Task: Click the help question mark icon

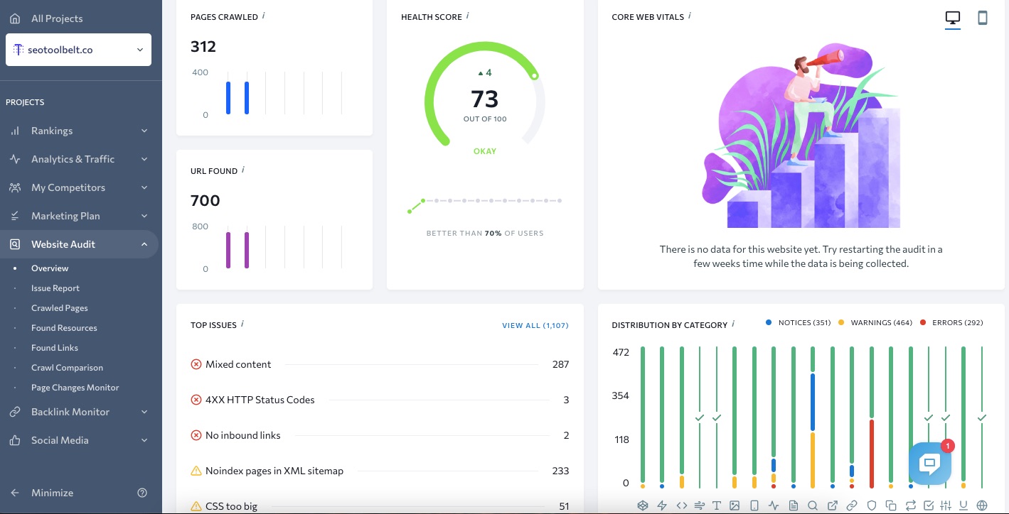Action: (x=142, y=493)
